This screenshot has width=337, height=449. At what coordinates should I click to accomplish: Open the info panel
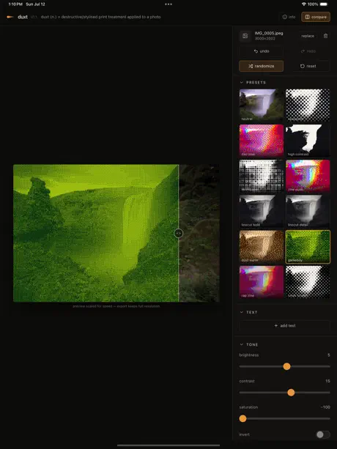[x=289, y=17]
